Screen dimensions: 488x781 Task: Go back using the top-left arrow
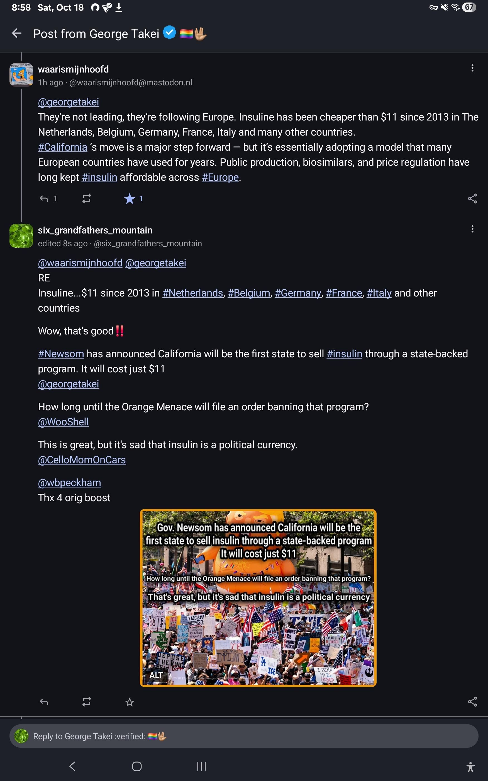pyautogui.click(x=16, y=33)
